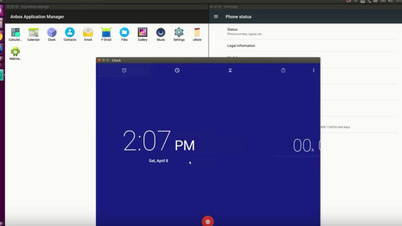
Task: Open the Clock overflow menu
Action: tap(313, 71)
